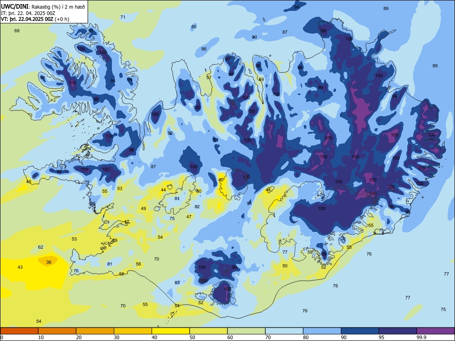This screenshot has height=341, width=455.
Task: Click the map value '93' on the map
Action: pyautogui.click(x=216, y=140)
